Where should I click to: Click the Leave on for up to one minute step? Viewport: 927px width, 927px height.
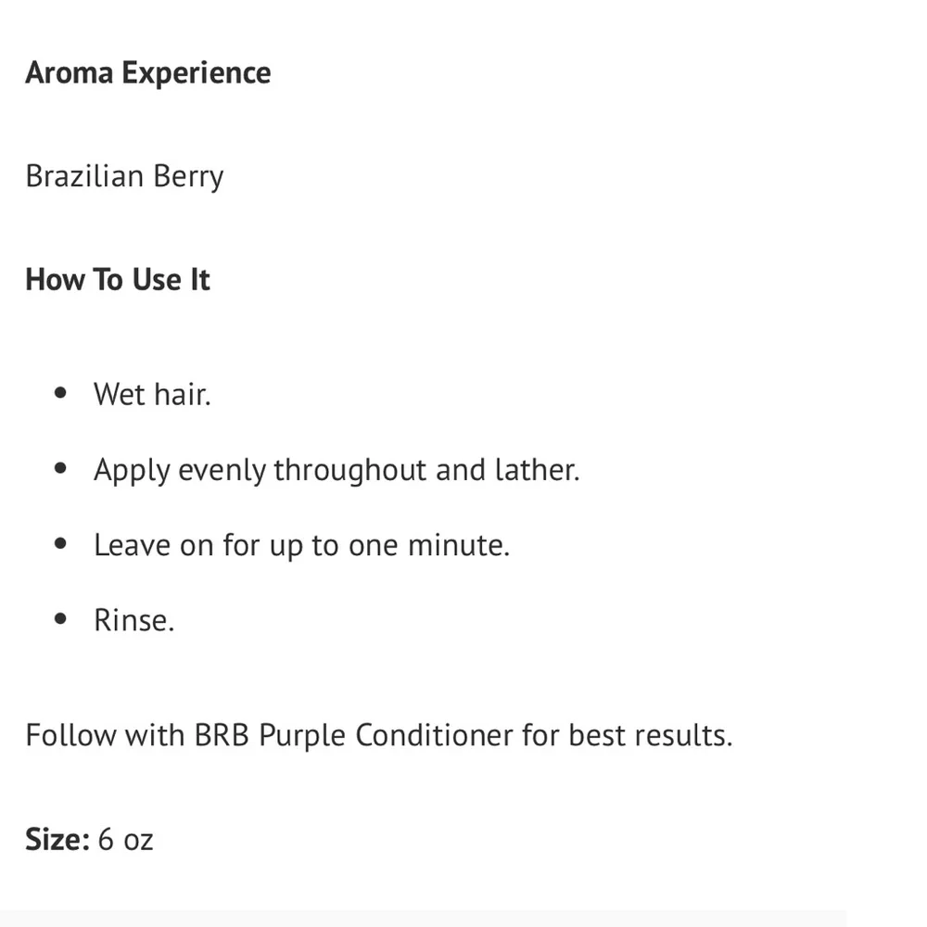click(301, 545)
